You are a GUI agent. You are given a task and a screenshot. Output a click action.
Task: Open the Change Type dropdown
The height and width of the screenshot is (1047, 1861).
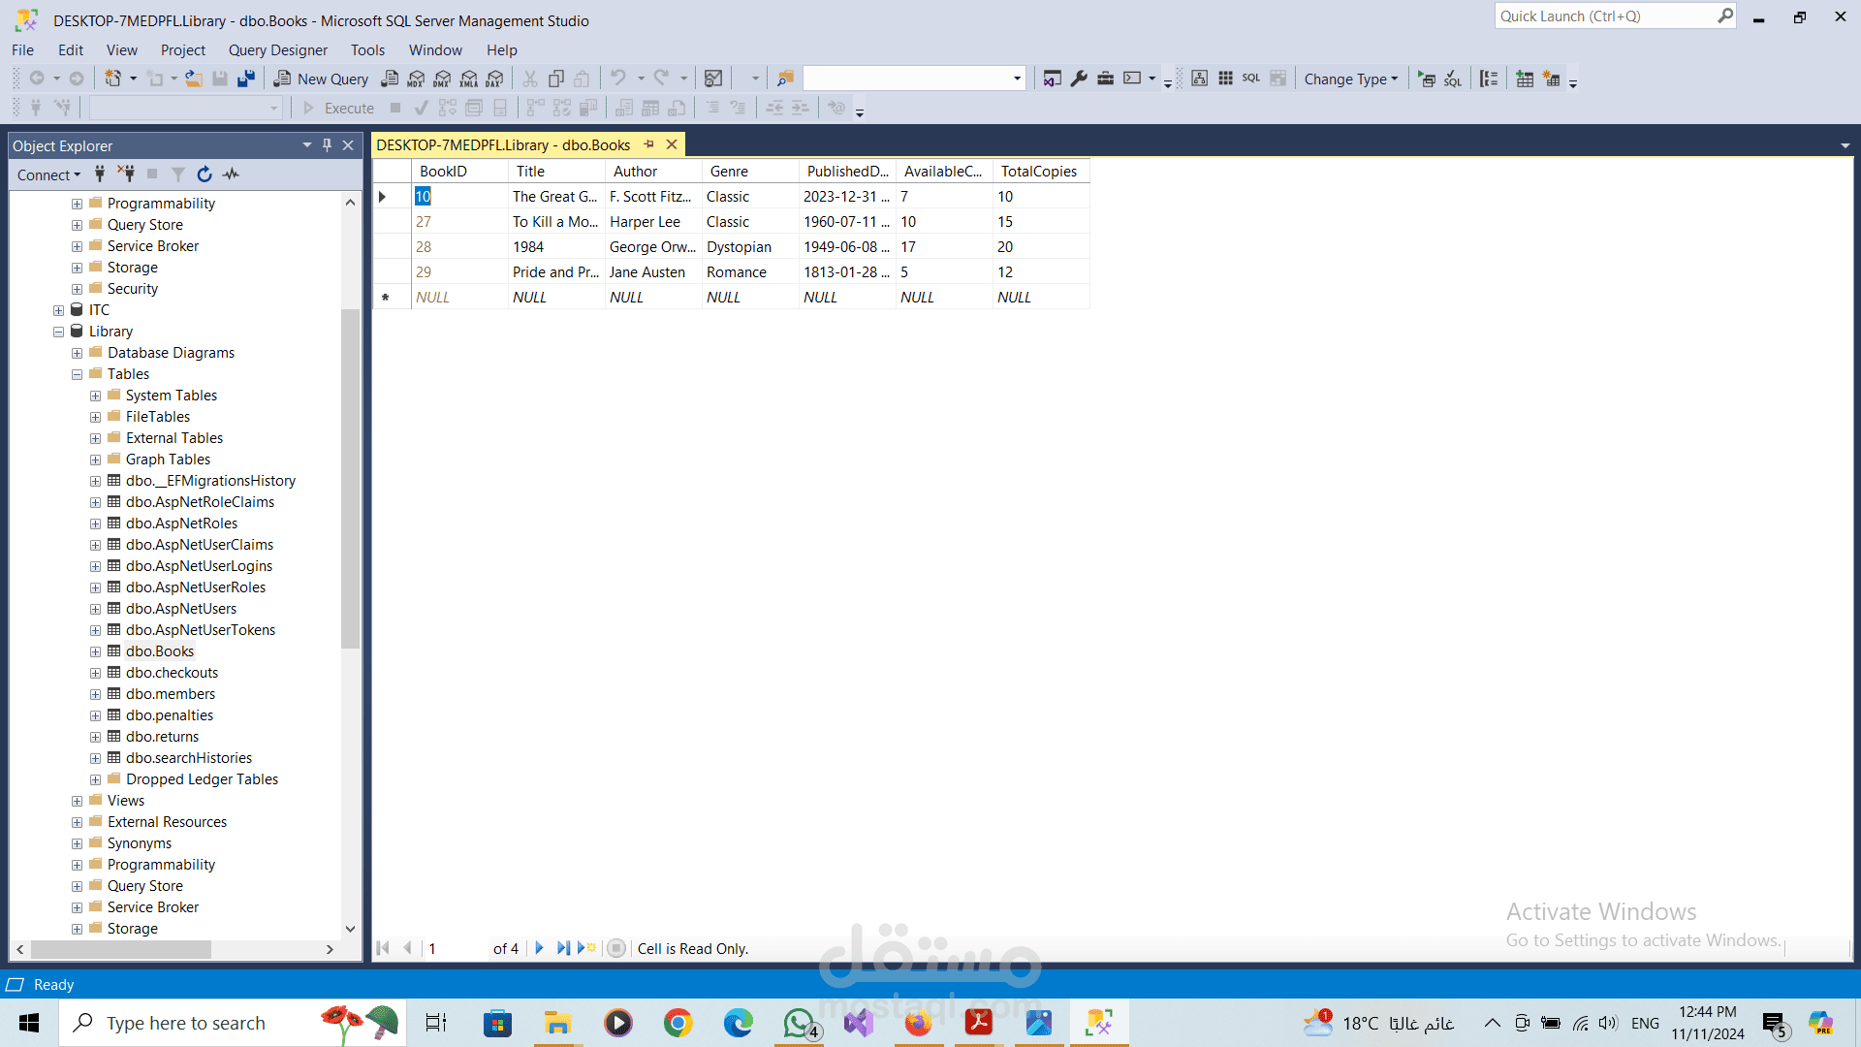coord(1351,79)
